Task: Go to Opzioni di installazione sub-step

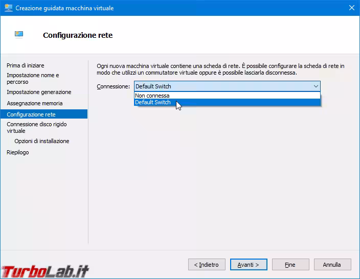Action: tap(42, 141)
